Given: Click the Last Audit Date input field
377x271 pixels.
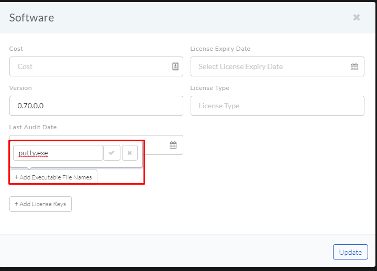Looking at the screenshot, I should click(x=163, y=145).
